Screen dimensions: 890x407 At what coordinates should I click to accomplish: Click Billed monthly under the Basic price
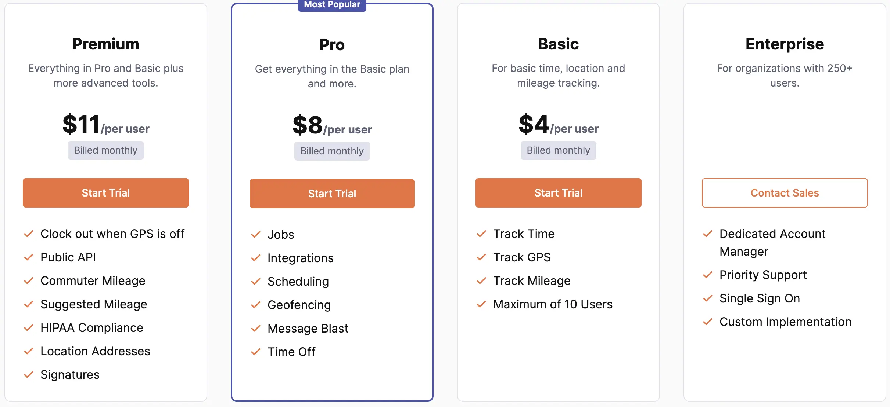(x=558, y=150)
